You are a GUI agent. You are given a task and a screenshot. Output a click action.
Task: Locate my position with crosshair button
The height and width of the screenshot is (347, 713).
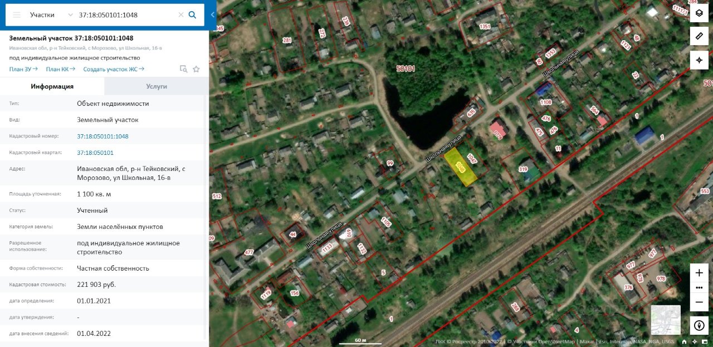pos(699,60)
